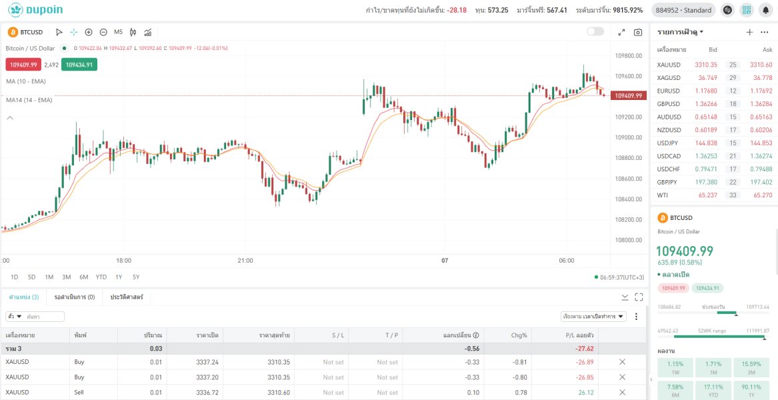778x400 pixels.
Task: Switch to the ประวัติศาสตร์ history tab
Action: pyautogui.click(x=127, y=297)
